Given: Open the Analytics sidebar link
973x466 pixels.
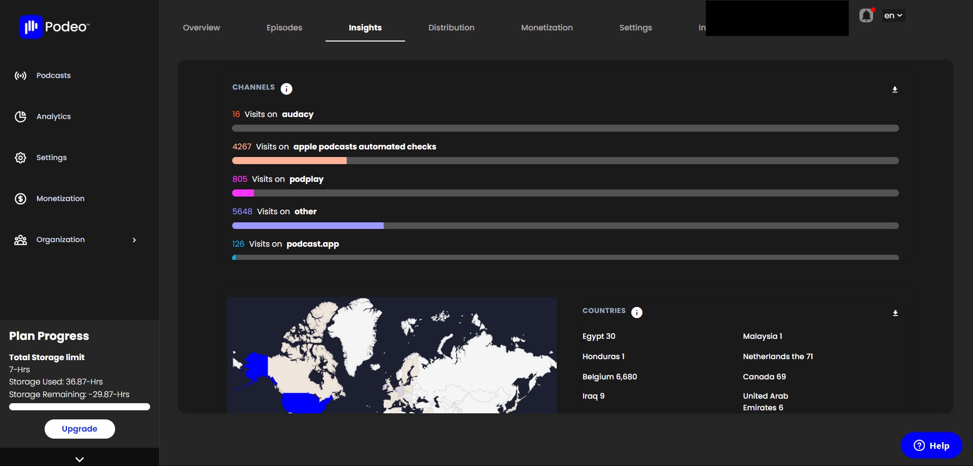Looking at the screenshot, I should (x=53, y=116).
